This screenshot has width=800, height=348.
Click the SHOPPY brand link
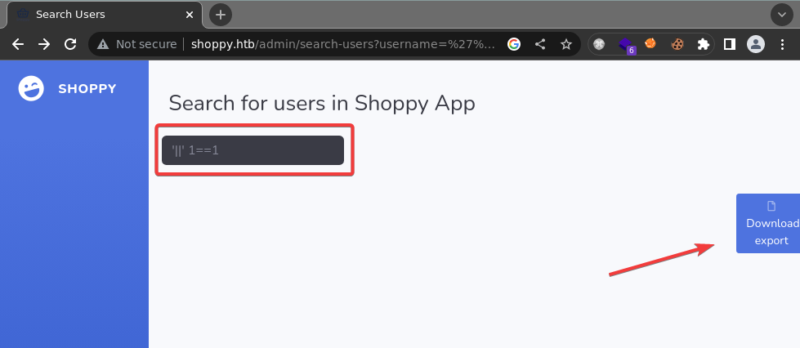tap(87, 89)
